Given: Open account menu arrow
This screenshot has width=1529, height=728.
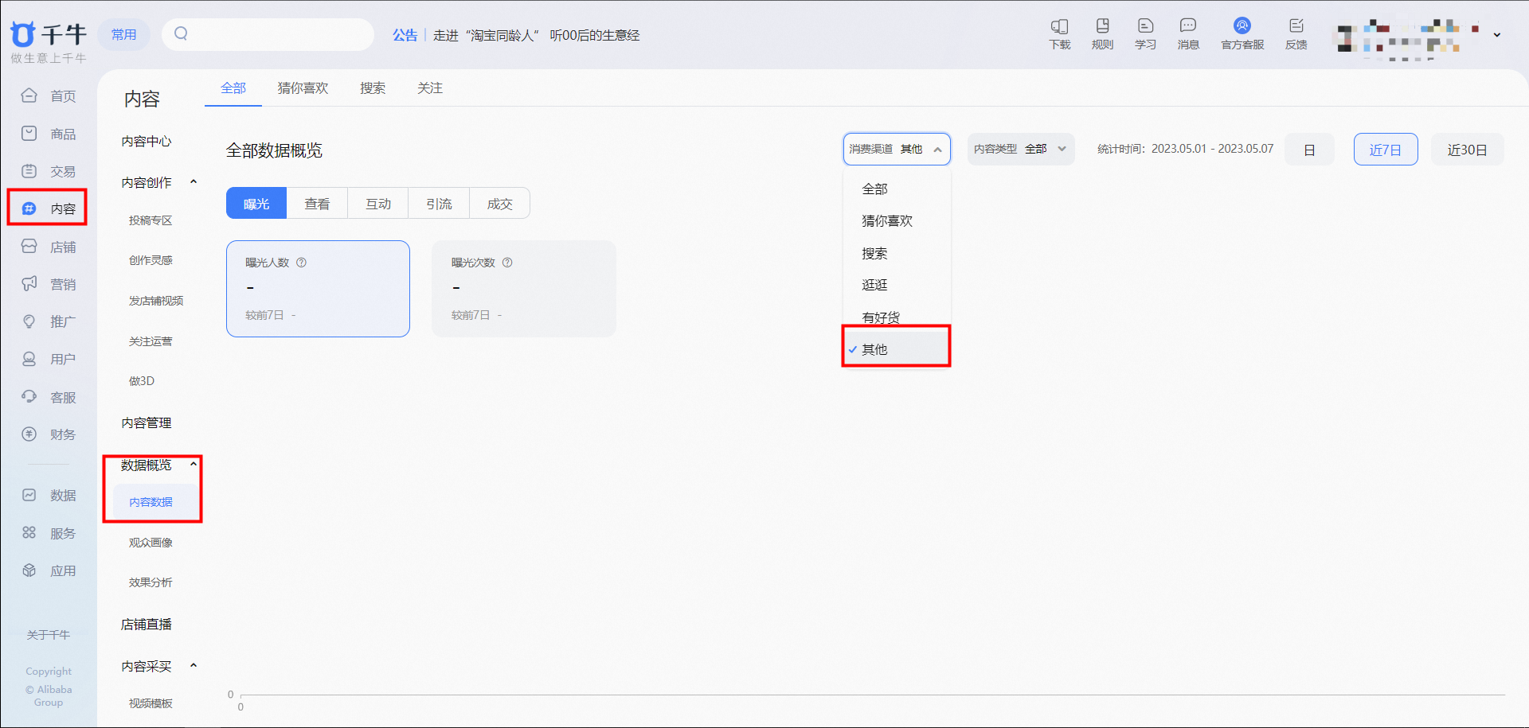Looking at the screenshot, I should (1497, 35).
